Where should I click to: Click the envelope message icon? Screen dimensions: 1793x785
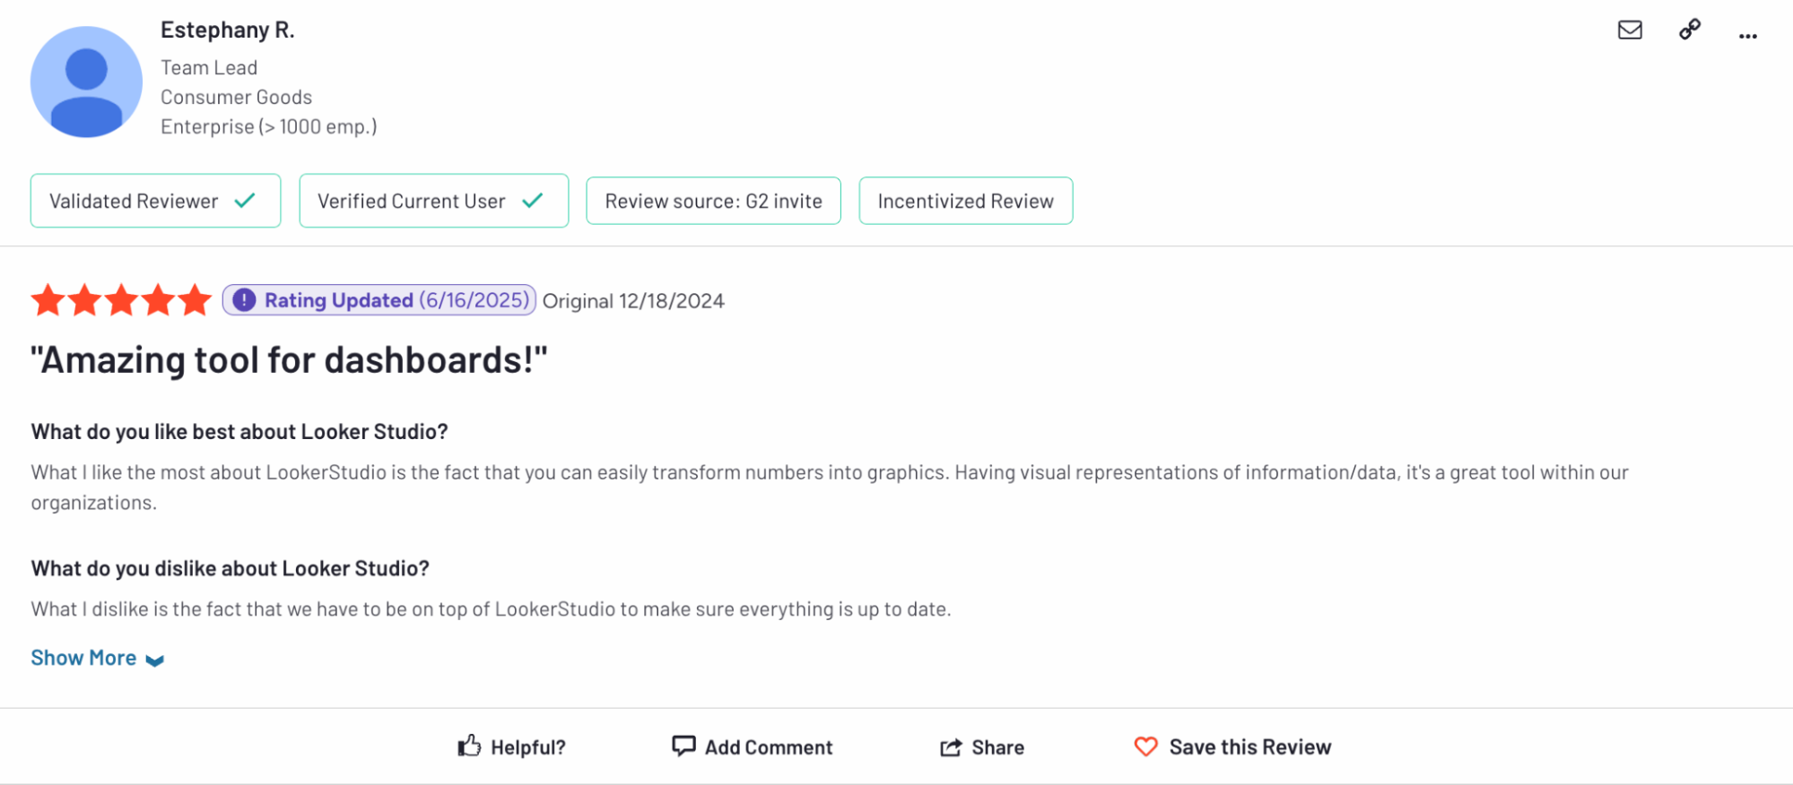coord(1630,30)
